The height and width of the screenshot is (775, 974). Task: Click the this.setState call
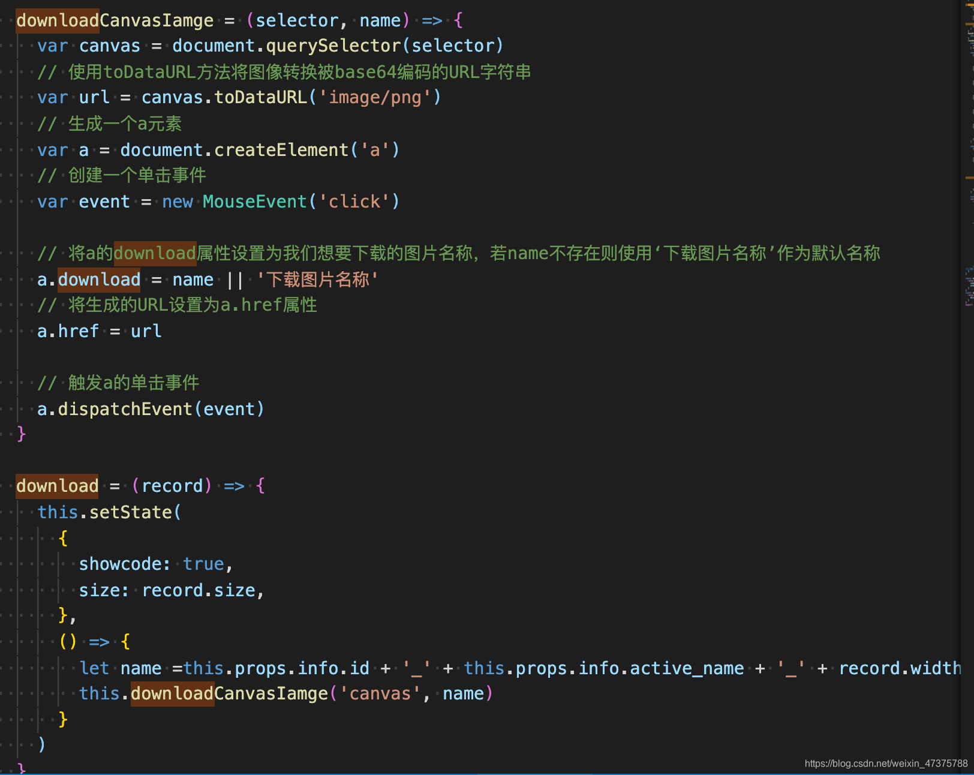[x=108, y=512]
